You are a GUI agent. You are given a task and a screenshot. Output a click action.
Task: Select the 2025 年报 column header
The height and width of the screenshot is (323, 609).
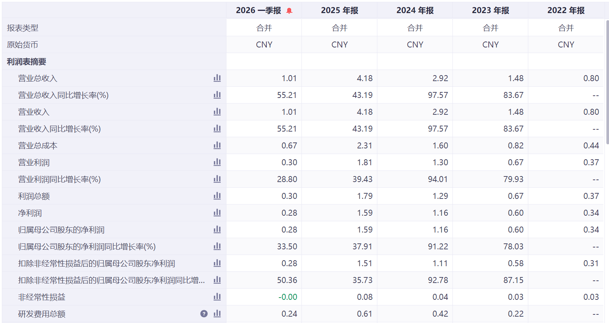[340, 10]
